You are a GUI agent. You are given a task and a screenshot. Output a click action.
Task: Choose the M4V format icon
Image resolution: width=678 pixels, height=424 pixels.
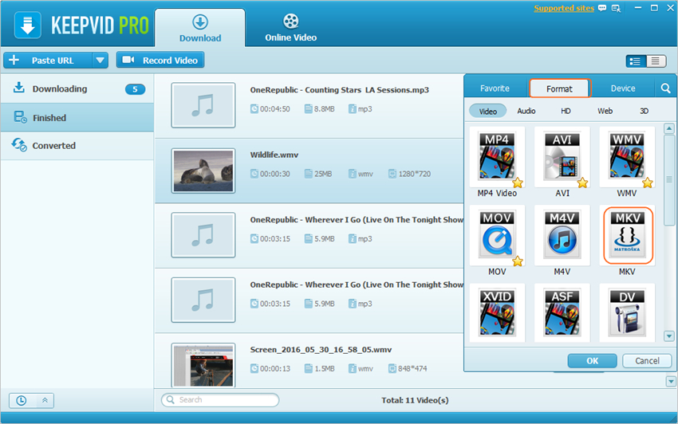coord(562,235)
